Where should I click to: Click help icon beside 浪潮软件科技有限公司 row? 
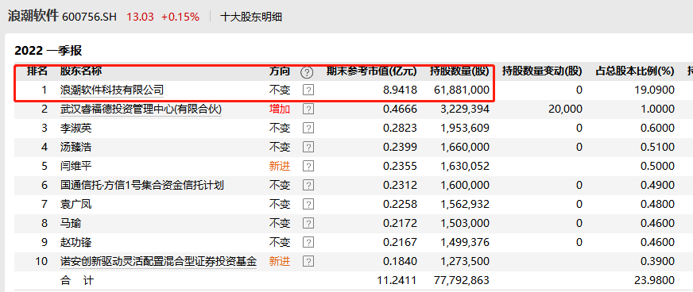click(x=308, y=90)
